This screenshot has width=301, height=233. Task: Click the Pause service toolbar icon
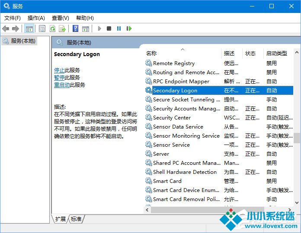tap(119, 28)
